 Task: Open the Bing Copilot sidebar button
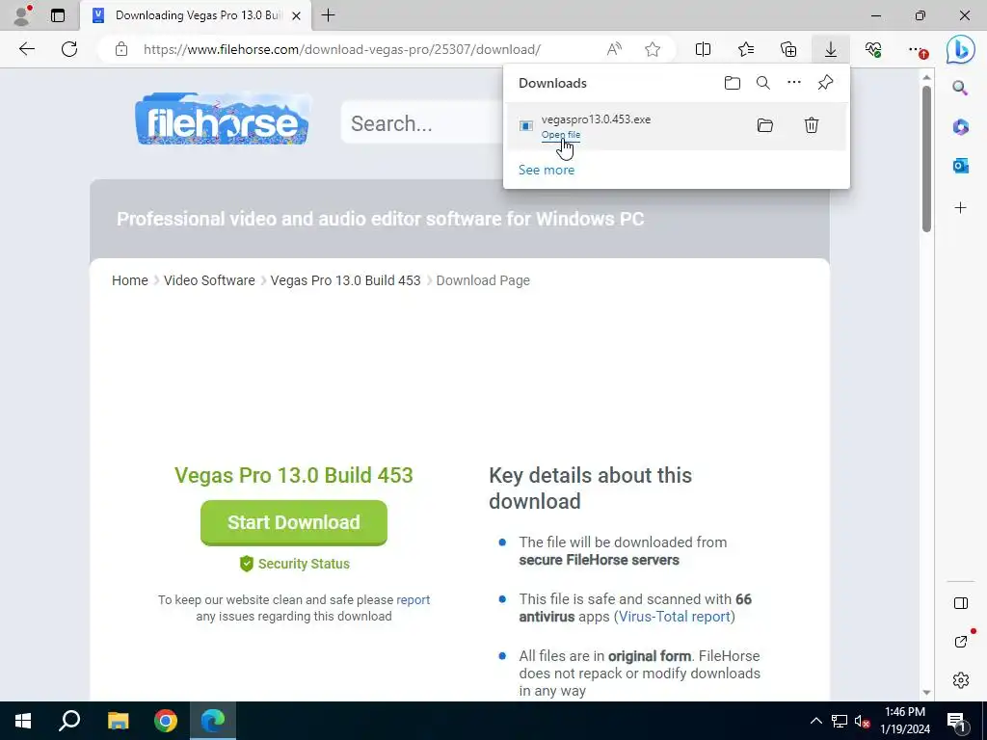(961, 49)
